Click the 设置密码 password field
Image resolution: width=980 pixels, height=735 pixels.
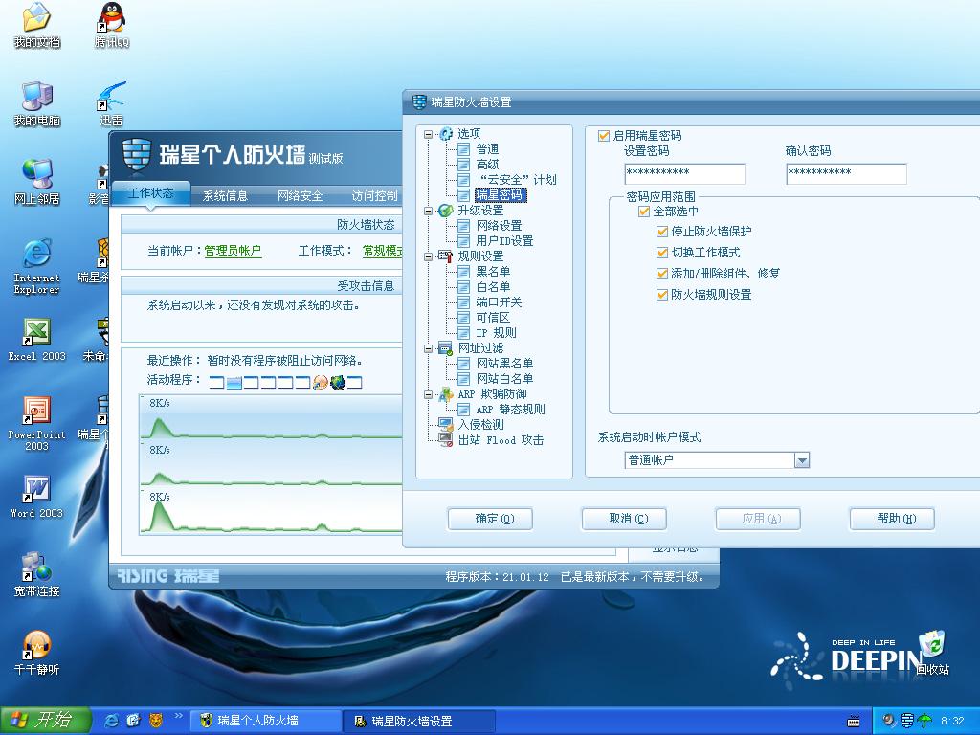click(685, 174)
